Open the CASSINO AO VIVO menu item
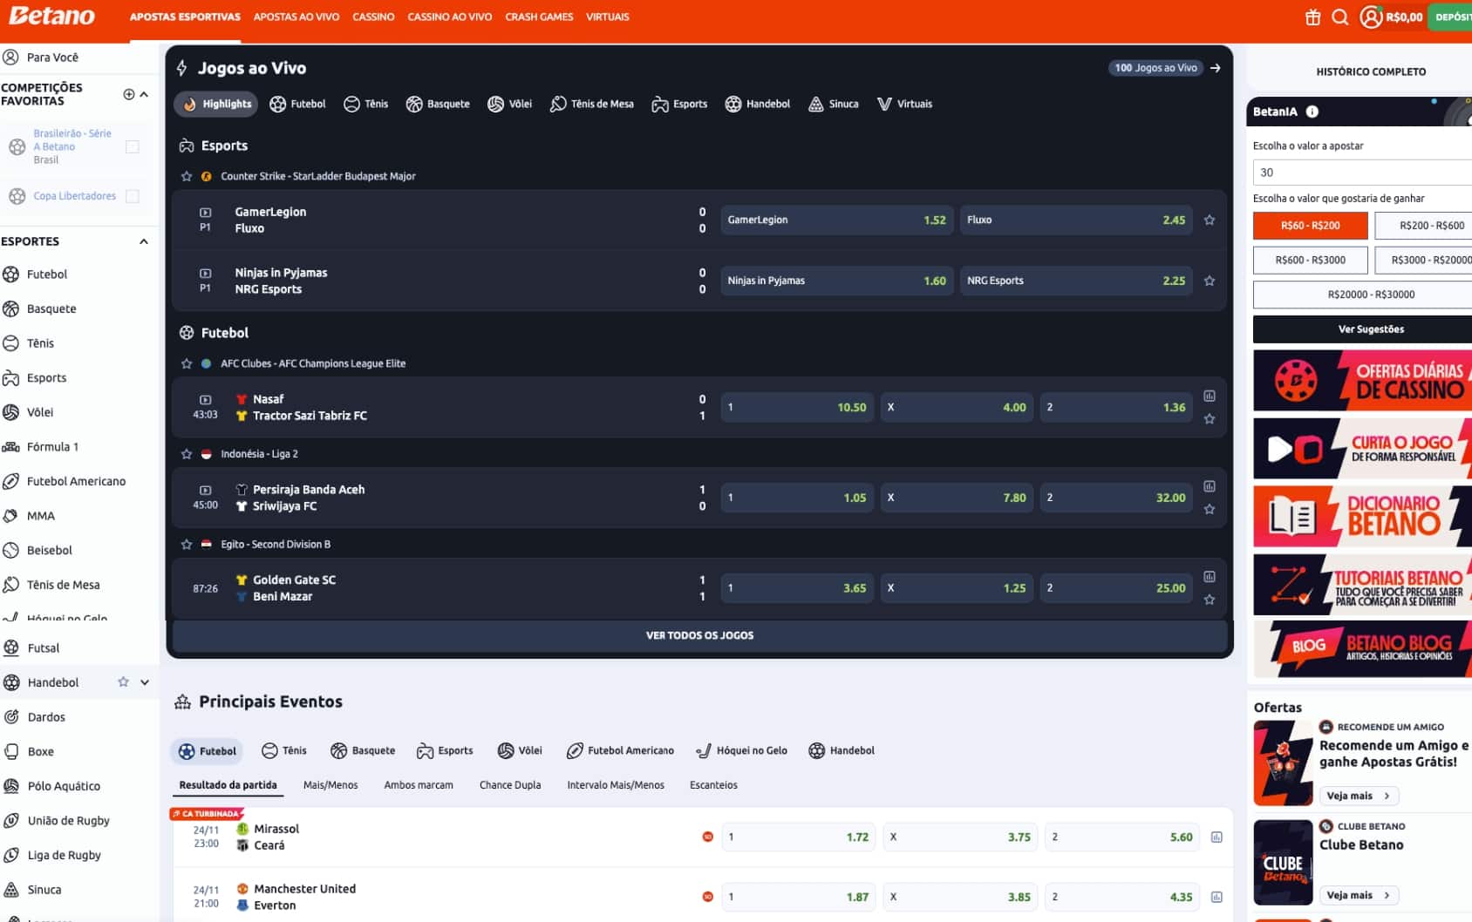The image size is (1472, 922). pyautogui.click(x=449, y=17)
